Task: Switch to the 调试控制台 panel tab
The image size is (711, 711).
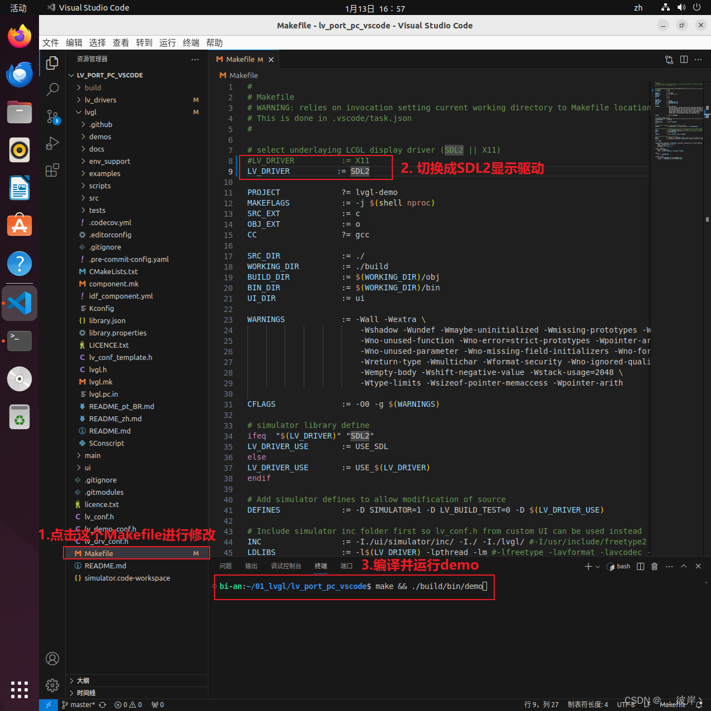Action: [x=286, y=566]
